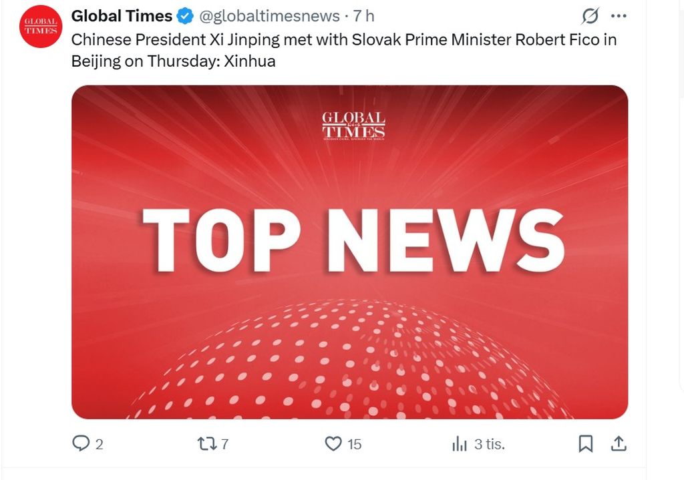Share the post via share icon
Screen dimensions: 684x480
tap(619, 443)
